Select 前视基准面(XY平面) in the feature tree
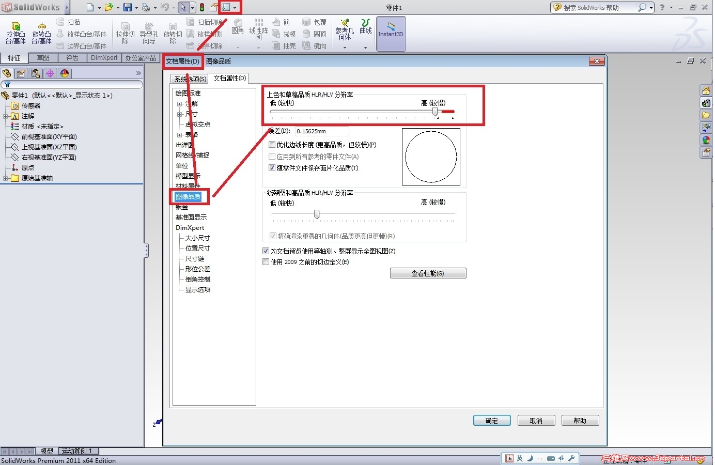Screen dimensions: 715x465 (49, 137)
